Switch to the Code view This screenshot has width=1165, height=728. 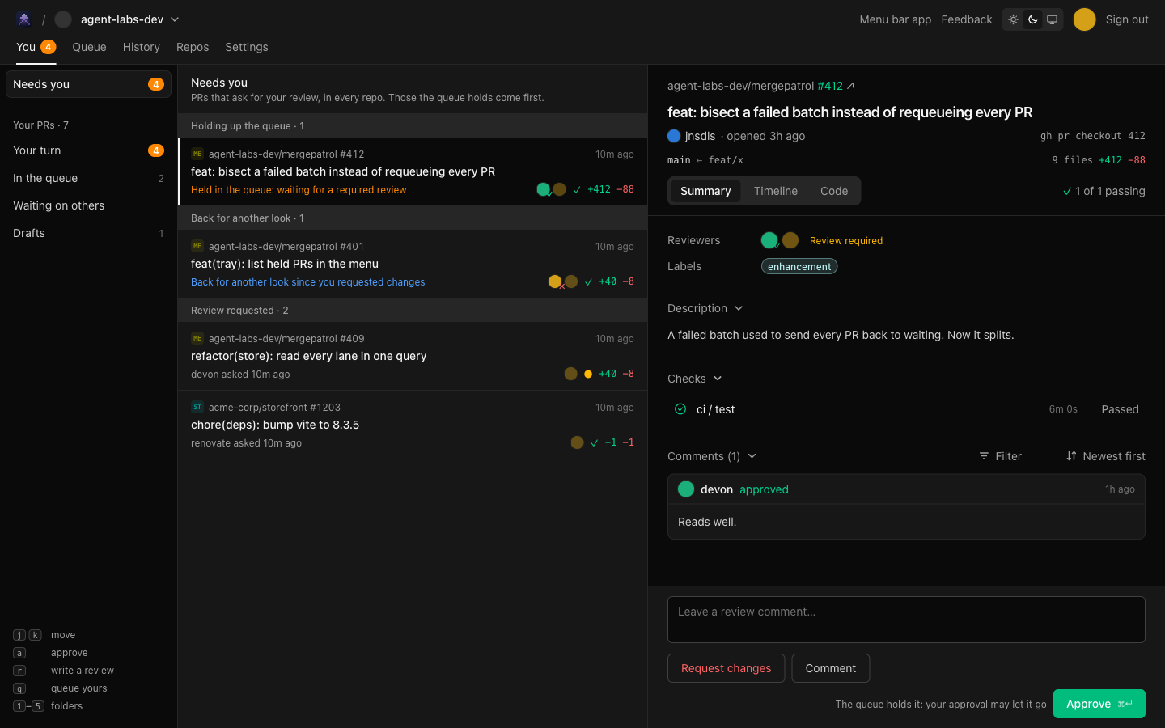point(834,191)
